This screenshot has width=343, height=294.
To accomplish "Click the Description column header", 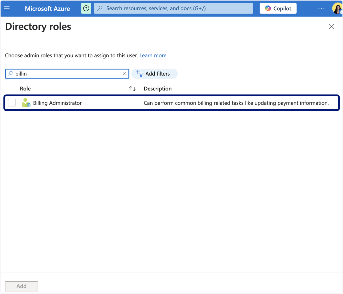I will (x=157, y=89).
